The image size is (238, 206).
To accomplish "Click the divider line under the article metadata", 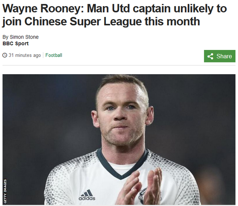I will 119,65.
